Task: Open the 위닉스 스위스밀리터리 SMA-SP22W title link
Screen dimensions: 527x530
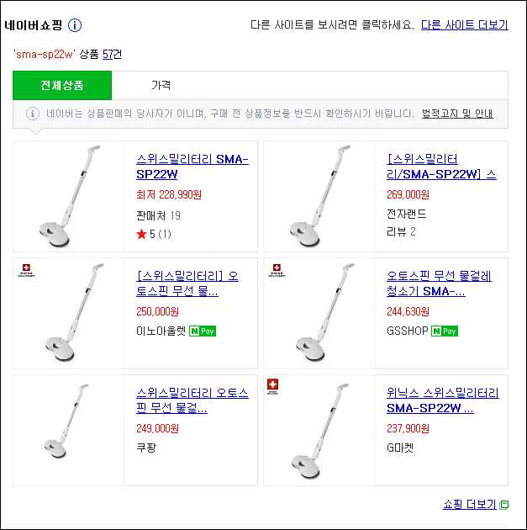Action: click(x=443, y=400)
